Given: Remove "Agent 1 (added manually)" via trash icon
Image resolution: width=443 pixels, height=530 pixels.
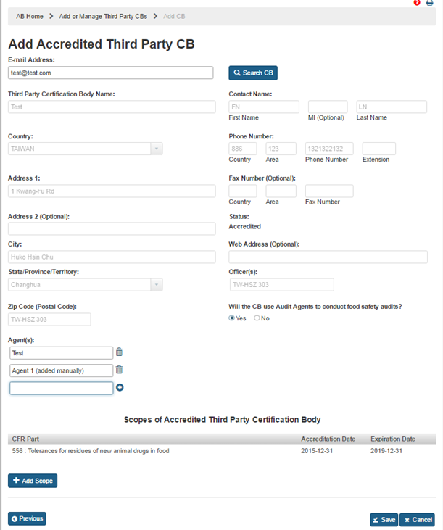Looking at the screenshot, I should click(120, 370).
